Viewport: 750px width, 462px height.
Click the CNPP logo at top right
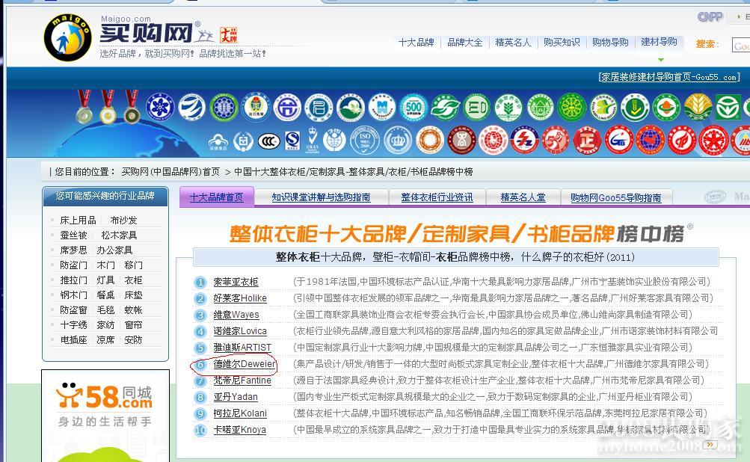(x=710, y=17)
